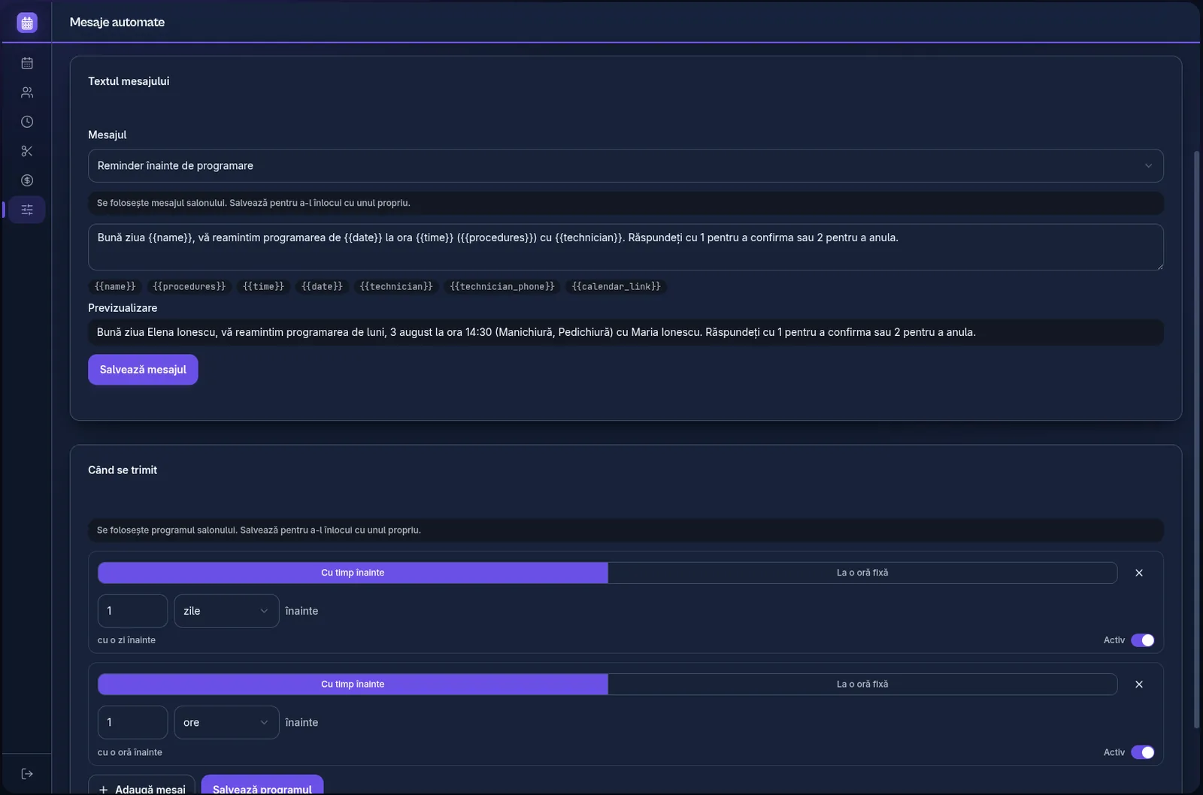Insert the {{technician}} placeholder chip
1203x795 pixels.
click(x=396, y=286)
